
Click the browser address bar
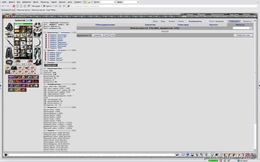tap(163, 6)
